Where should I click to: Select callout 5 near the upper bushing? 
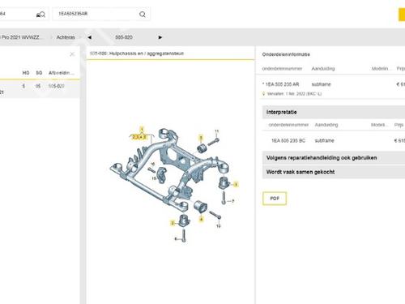pos(201,138)
